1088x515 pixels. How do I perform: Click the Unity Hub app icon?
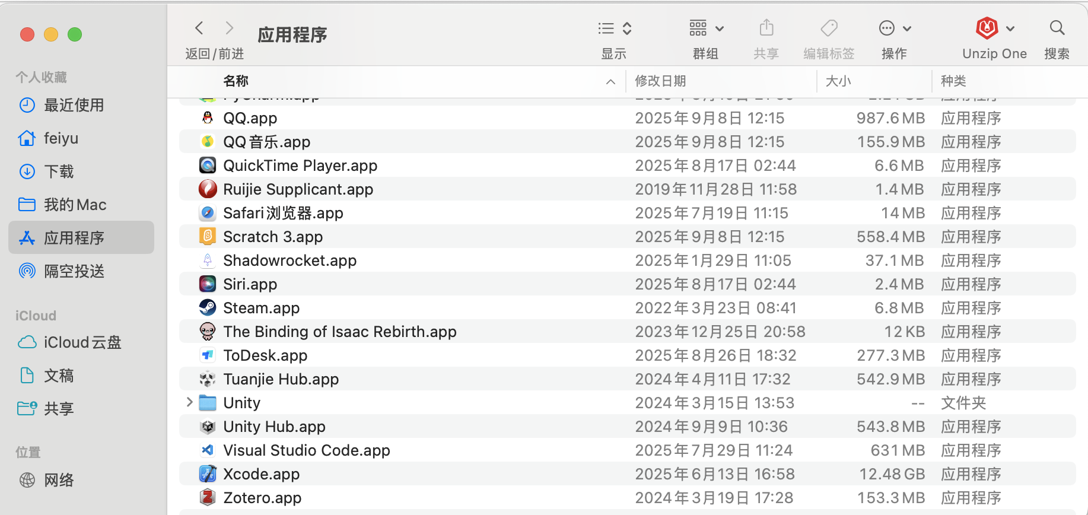click(207, 426)
